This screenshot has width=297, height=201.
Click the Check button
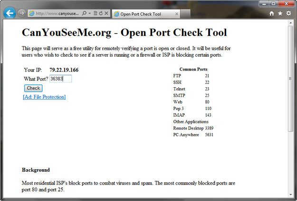(x=33, y=88)
